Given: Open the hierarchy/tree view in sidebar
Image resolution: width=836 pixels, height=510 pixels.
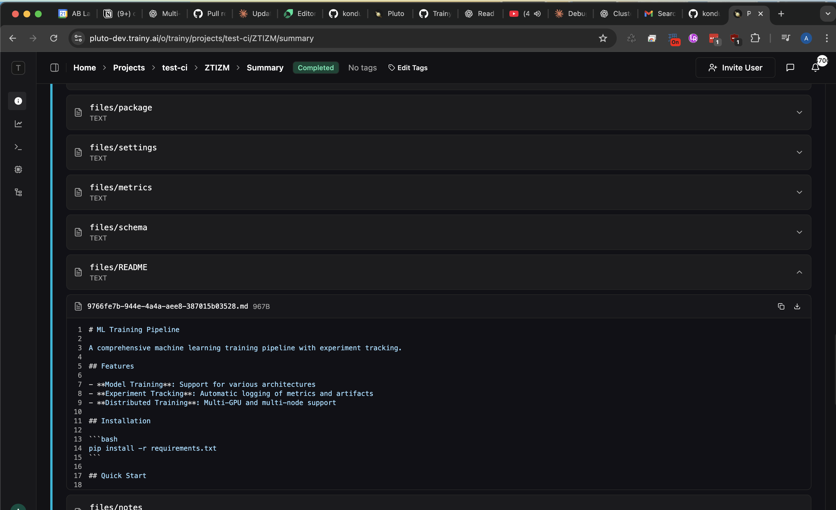Looking at the screenshot, I should pyautogui.click(x=18, y=192).
